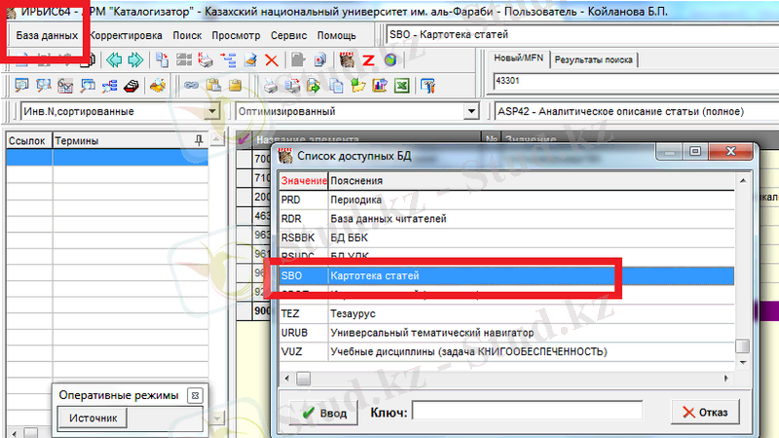779x438 pixels.
Task: Click the Ссылок column header
Action: (x=29, y=140)
